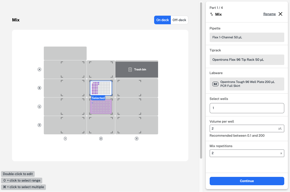
Task: Switch to Off-deck view
Action: (179, 20)
